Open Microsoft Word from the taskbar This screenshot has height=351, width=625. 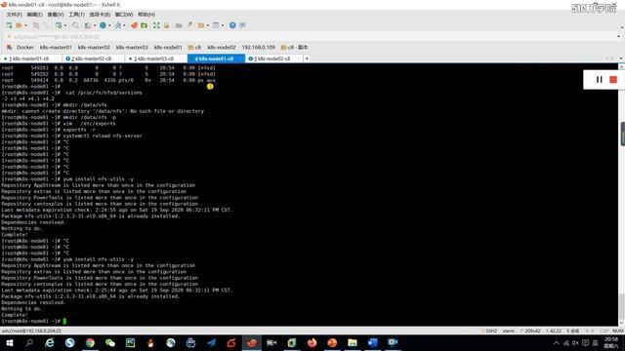372,342
